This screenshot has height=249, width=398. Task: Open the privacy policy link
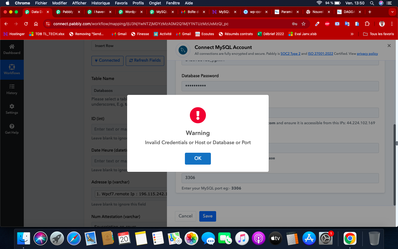point(367,54)
